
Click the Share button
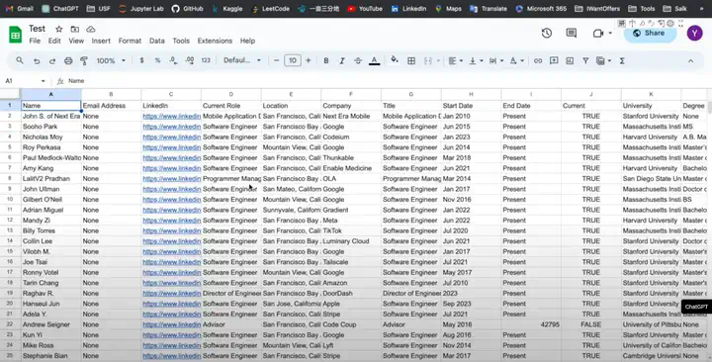(650, 34)
